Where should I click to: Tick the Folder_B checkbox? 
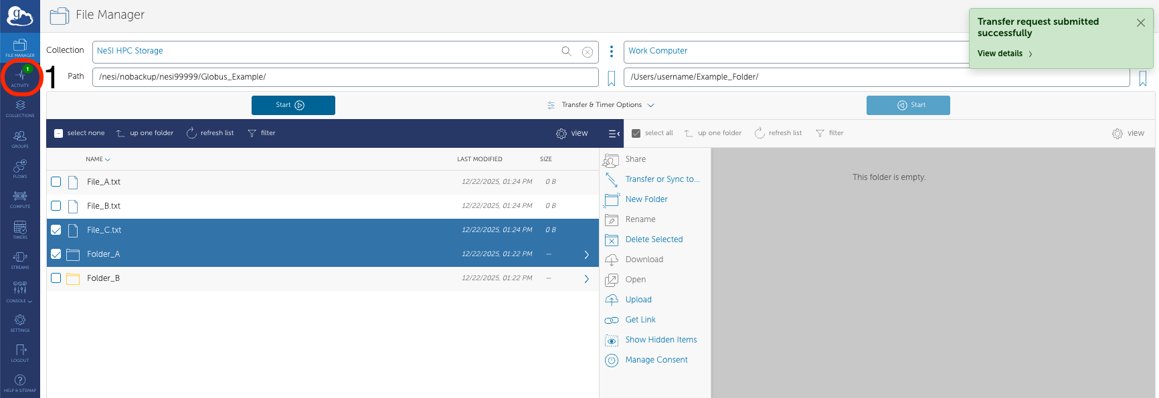56,278
